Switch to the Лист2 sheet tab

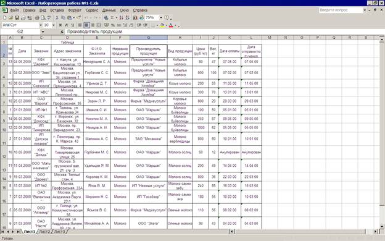coord(44,232)
